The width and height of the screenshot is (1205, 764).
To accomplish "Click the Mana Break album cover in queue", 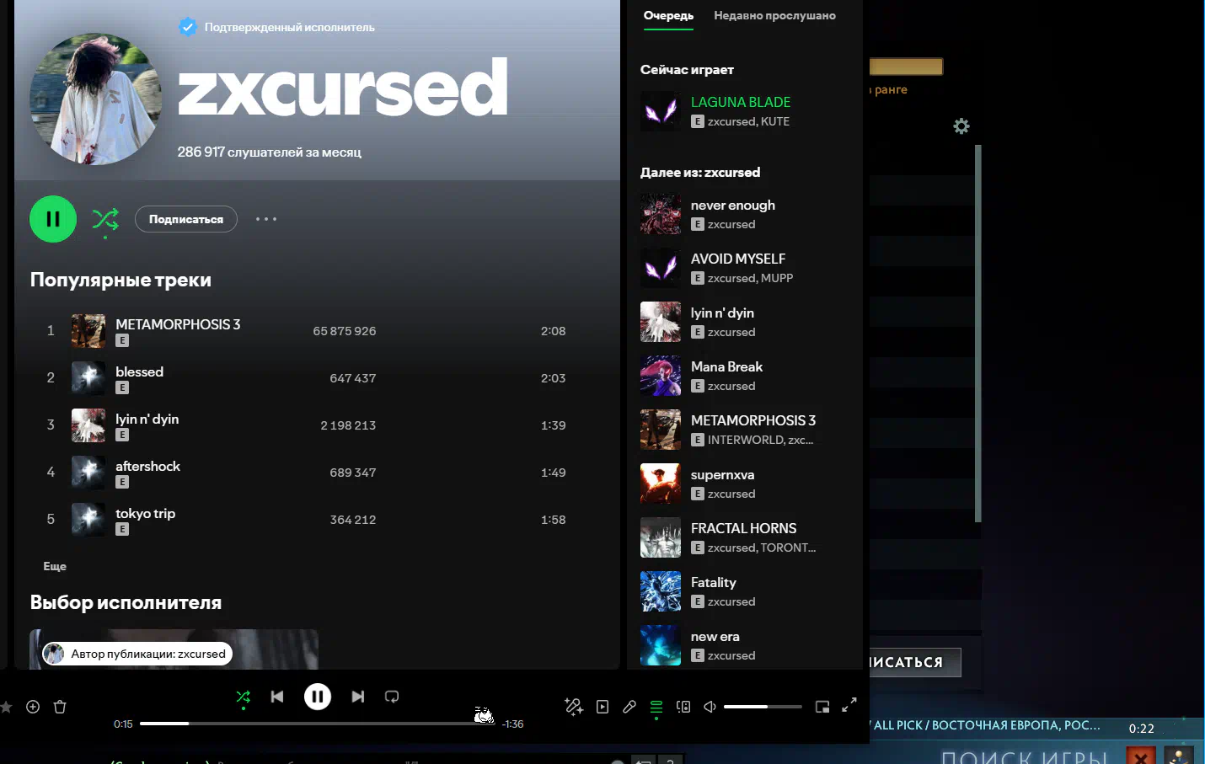I will point(661,376).
